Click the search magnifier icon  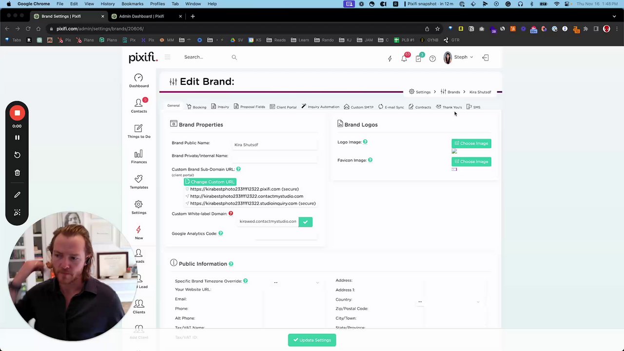(234, 57)
